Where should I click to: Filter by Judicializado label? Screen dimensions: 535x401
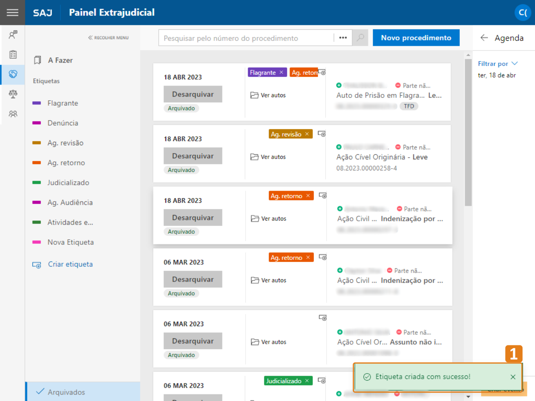click(x=68, y=182)
